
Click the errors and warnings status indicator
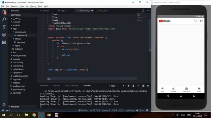[6, 110]
